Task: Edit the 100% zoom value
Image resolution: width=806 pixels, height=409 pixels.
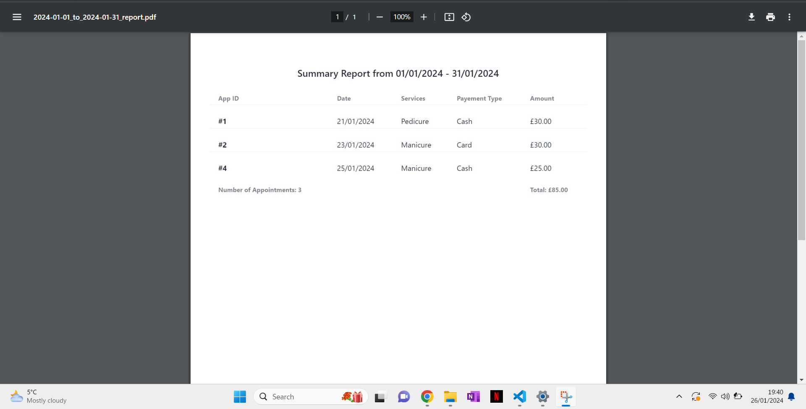Action: pyautogui.click(x=401, y=17)
